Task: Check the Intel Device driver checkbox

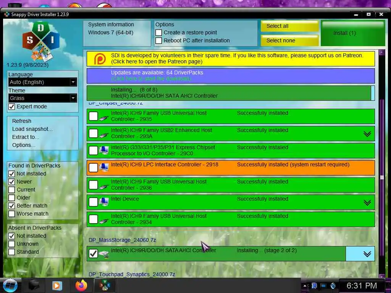Action: [94, 202]
